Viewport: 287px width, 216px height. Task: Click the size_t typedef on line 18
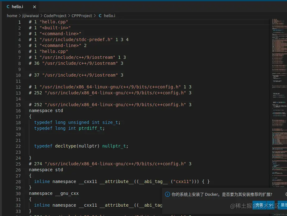(77, 122)
